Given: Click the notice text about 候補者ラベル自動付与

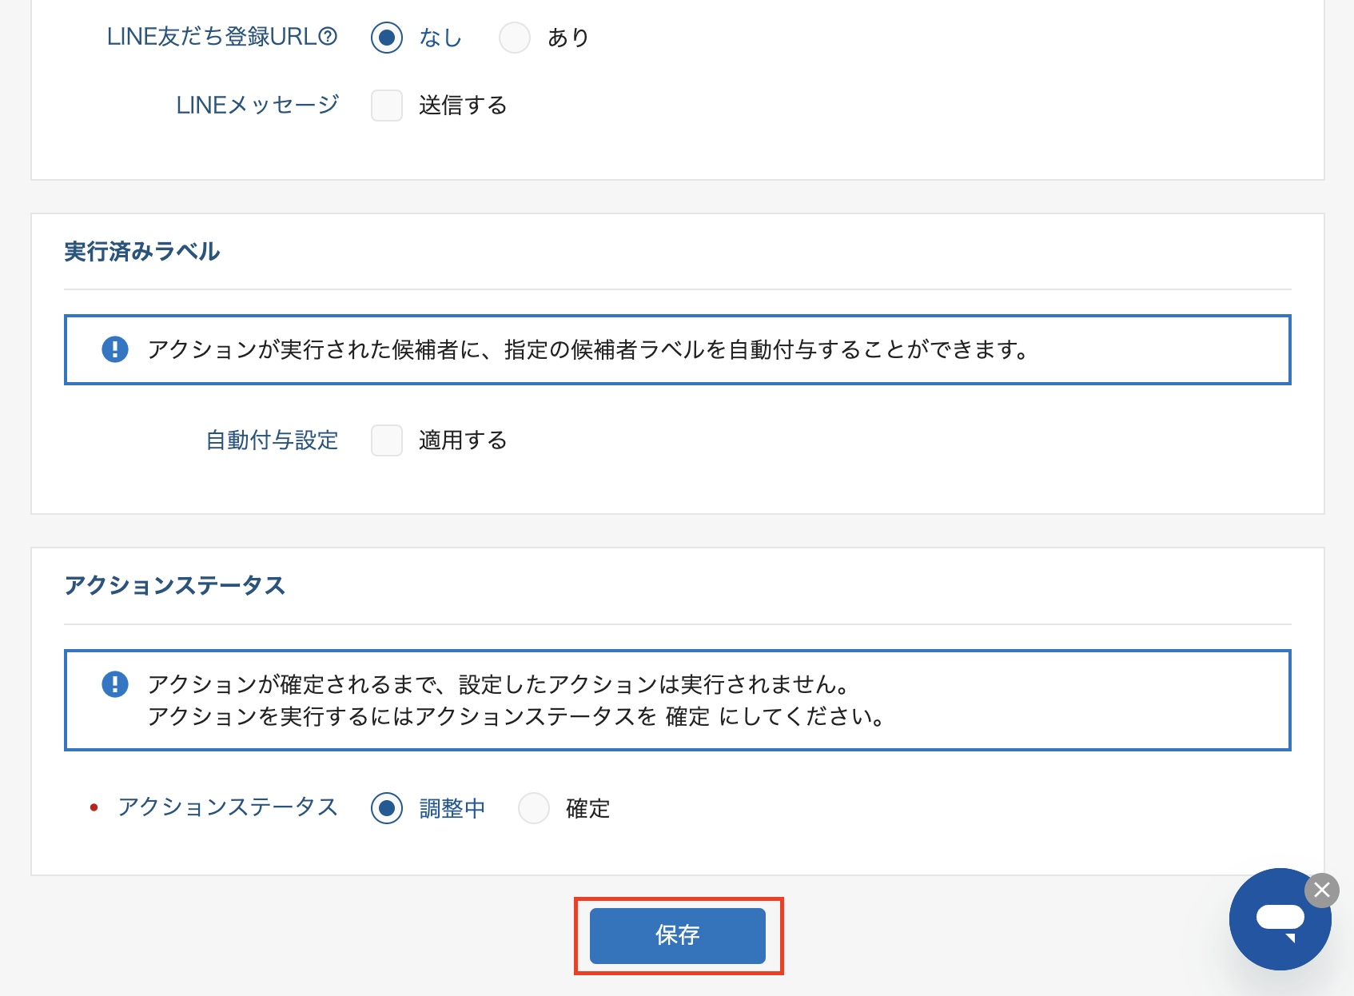Looking at the screenshot, I should tap(588, 349).
